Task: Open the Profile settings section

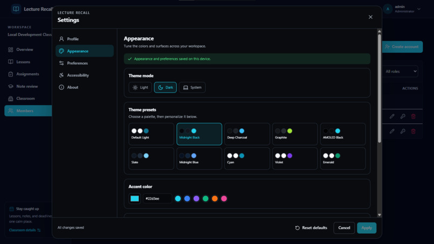Action: (x=85, y=39)
